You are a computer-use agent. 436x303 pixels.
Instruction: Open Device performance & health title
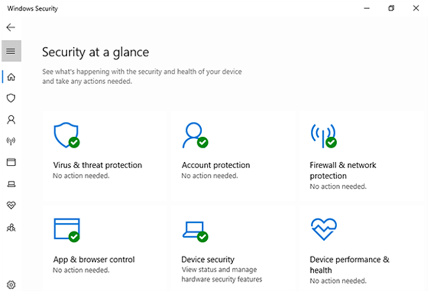tap(349, 265)
